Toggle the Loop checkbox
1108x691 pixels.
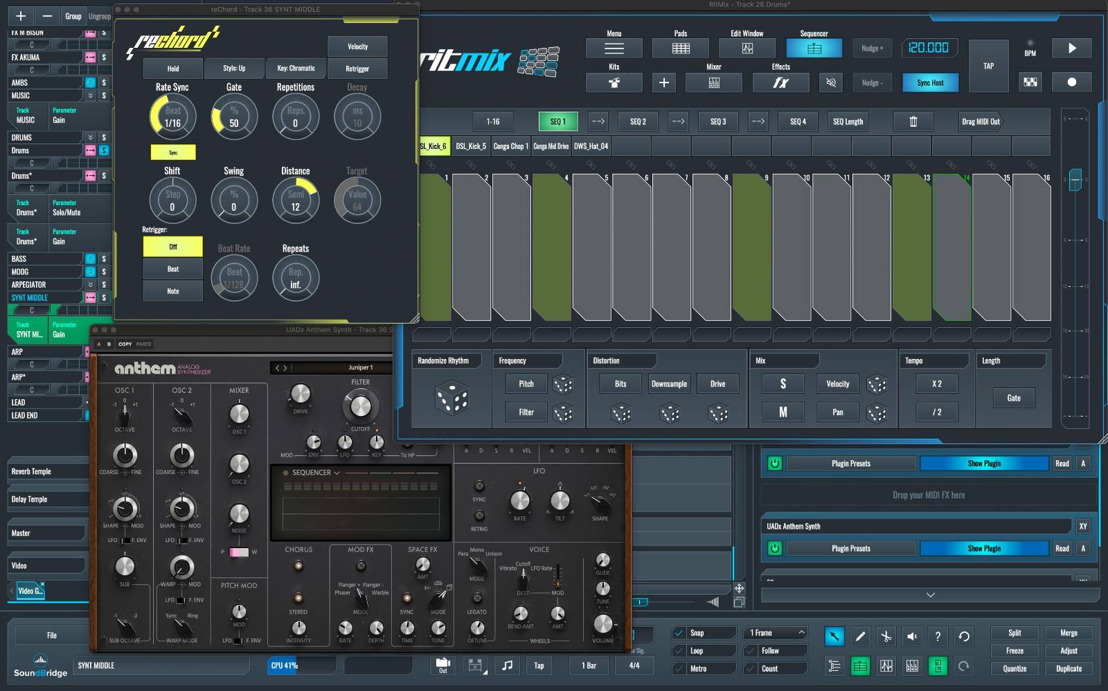click(x=679, y=651)
